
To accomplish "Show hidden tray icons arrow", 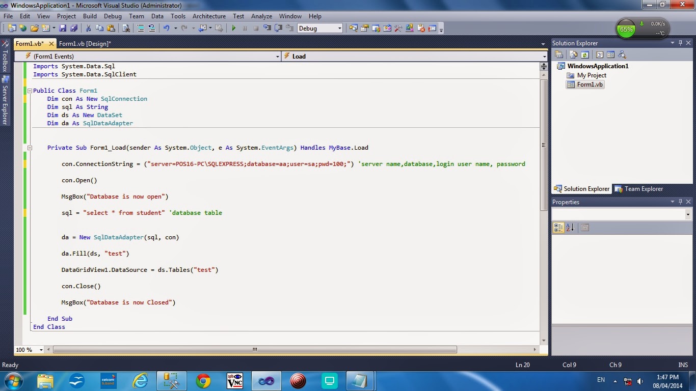I will click(x=615, y=381).
